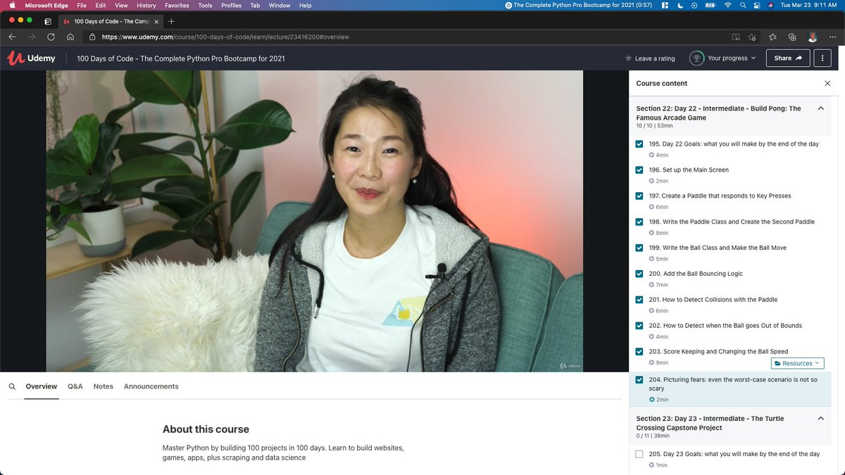Click Leave a rating
Image resolution: width=845 pixels, height=475 pixels.
pyautogui.click(x=649, y=58)
